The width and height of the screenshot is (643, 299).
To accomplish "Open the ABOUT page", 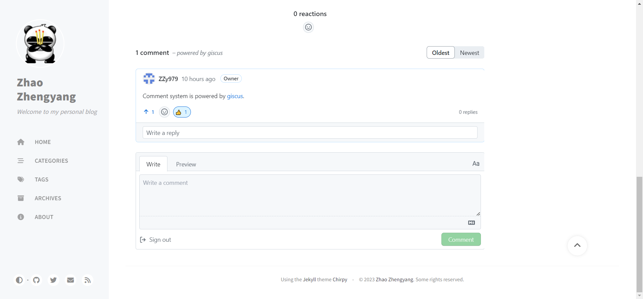I will point(44,217).
